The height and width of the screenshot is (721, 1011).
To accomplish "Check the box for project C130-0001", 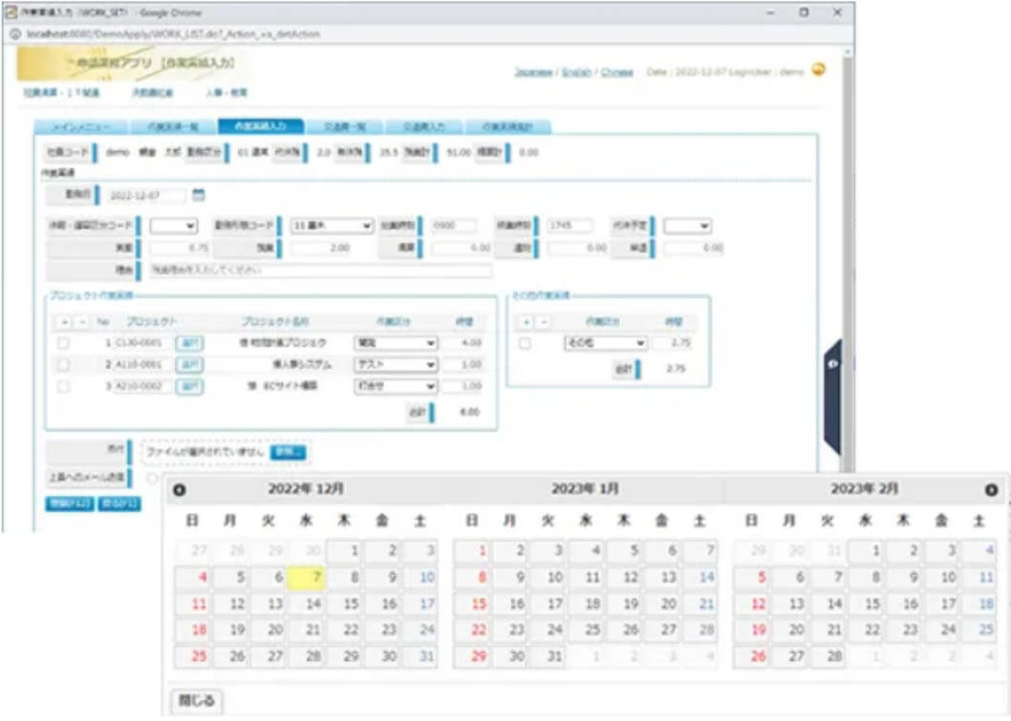I will (64, 343).
